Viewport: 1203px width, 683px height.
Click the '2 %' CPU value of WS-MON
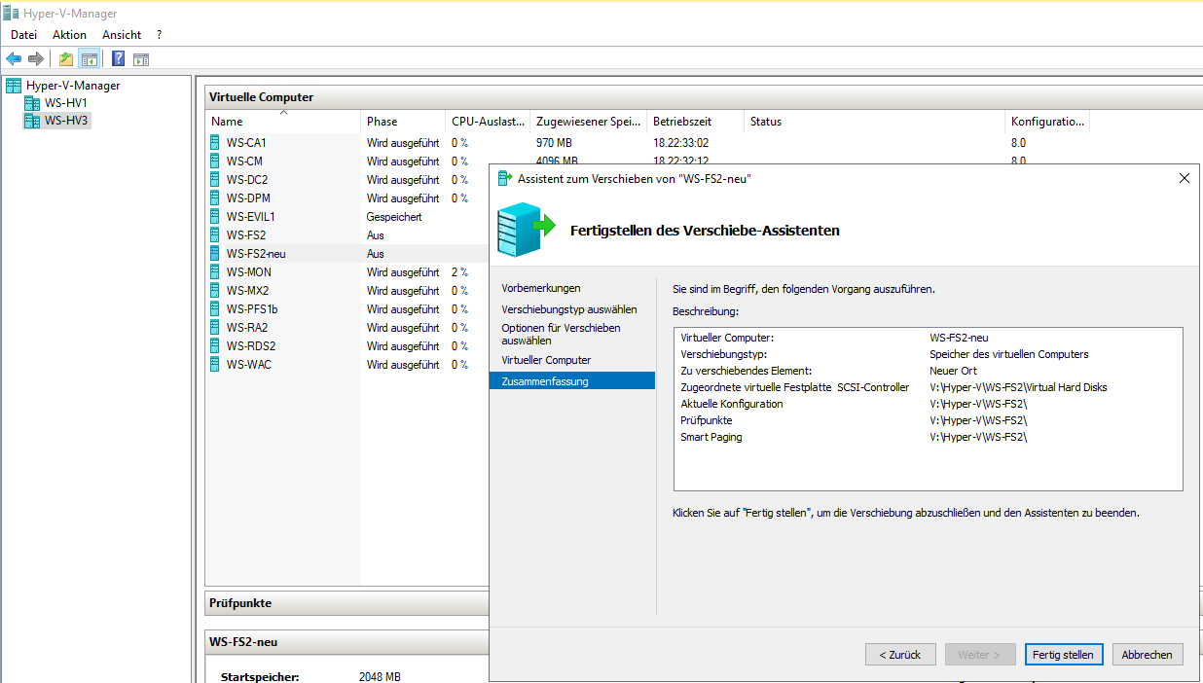459,272
